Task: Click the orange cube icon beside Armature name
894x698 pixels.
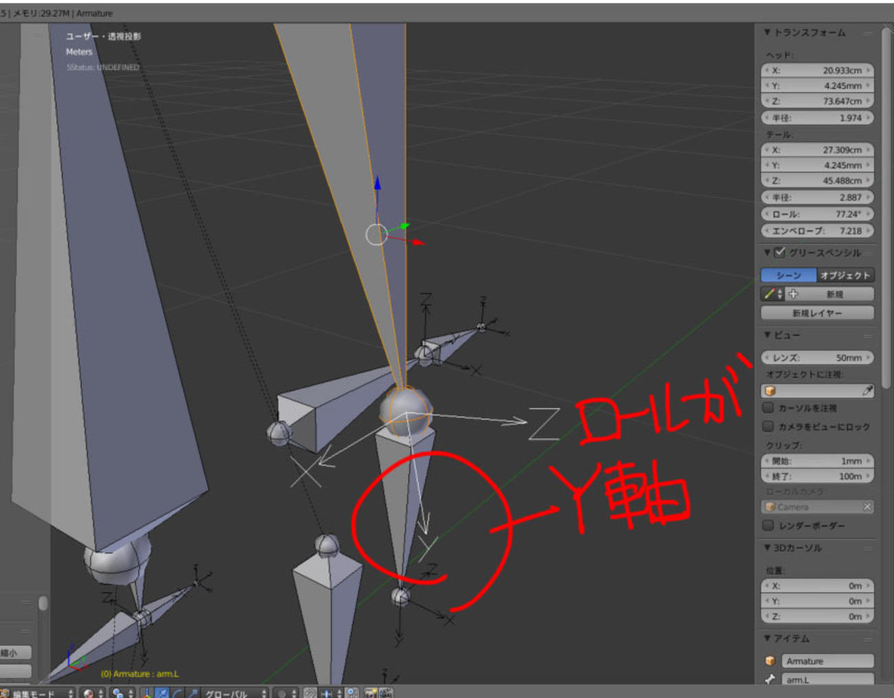Action: pos(770,661)
